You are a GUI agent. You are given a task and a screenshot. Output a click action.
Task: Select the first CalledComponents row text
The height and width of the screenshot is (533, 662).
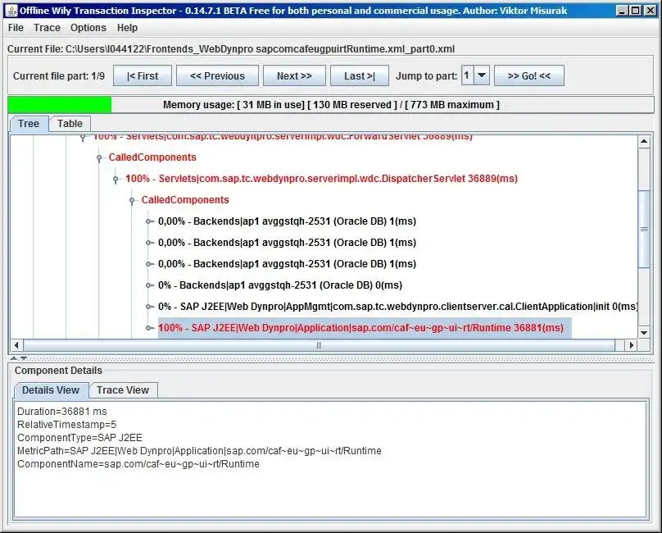point(152,157)
